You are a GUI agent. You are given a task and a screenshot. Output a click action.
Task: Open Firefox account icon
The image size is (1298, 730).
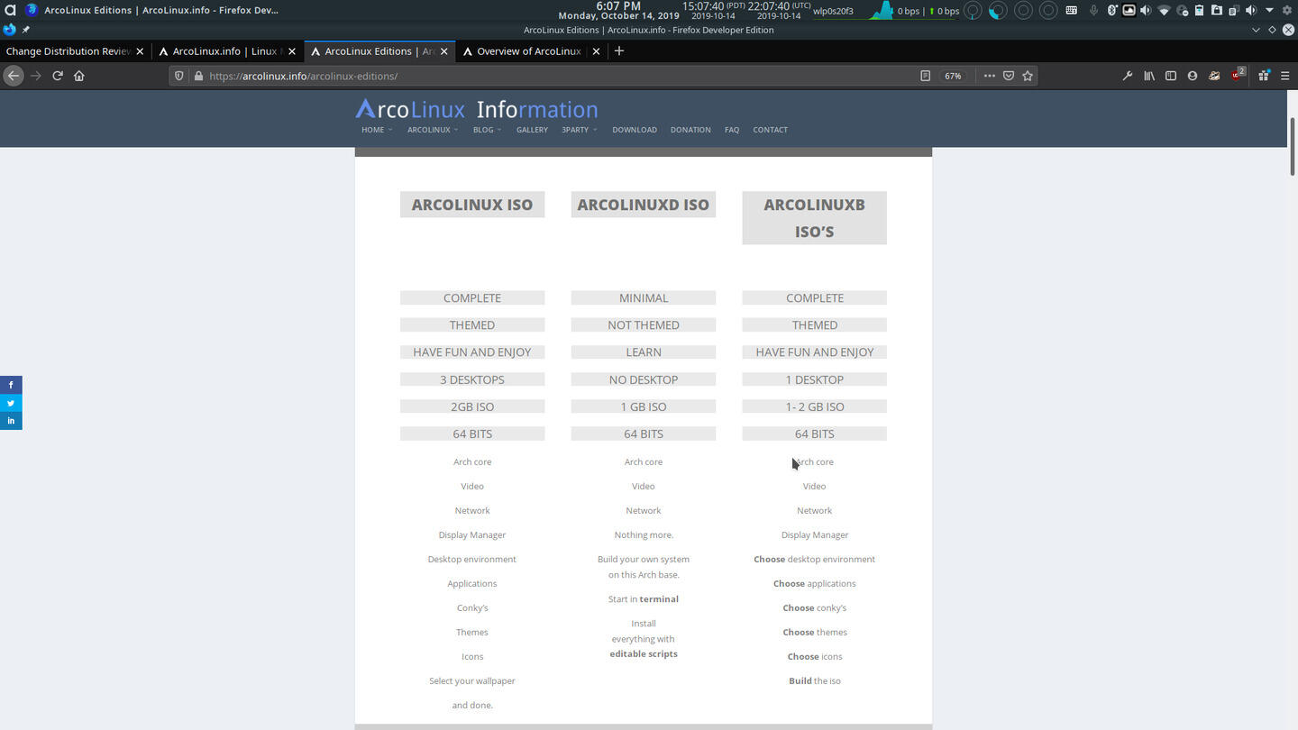(x=1193, y=76)
